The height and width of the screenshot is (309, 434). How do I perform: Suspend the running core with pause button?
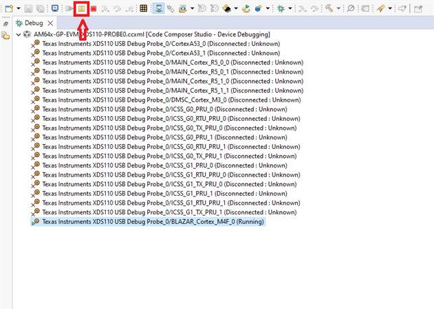81,9
